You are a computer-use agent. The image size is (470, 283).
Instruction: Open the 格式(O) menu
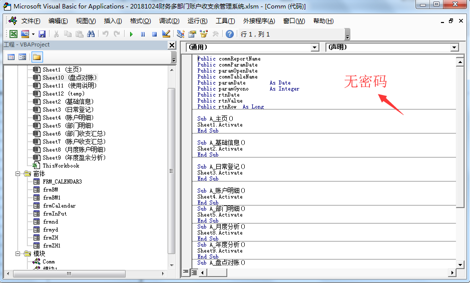click(140, 21)
